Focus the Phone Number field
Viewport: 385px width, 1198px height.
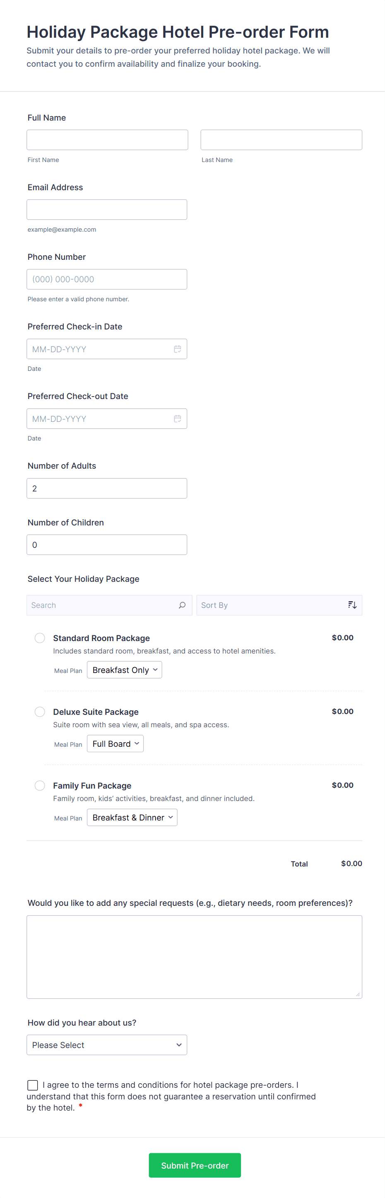[x=107, y=279]
